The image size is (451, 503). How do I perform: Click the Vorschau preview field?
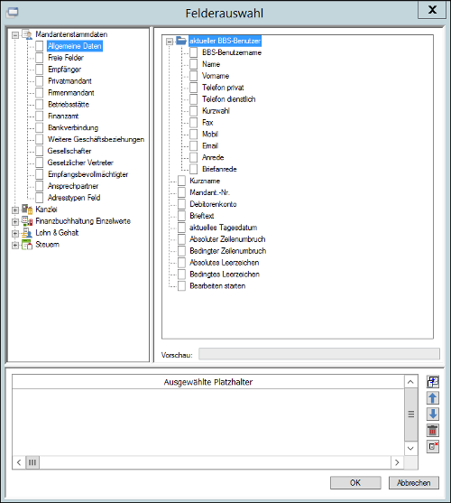click(x=319, y=354)
